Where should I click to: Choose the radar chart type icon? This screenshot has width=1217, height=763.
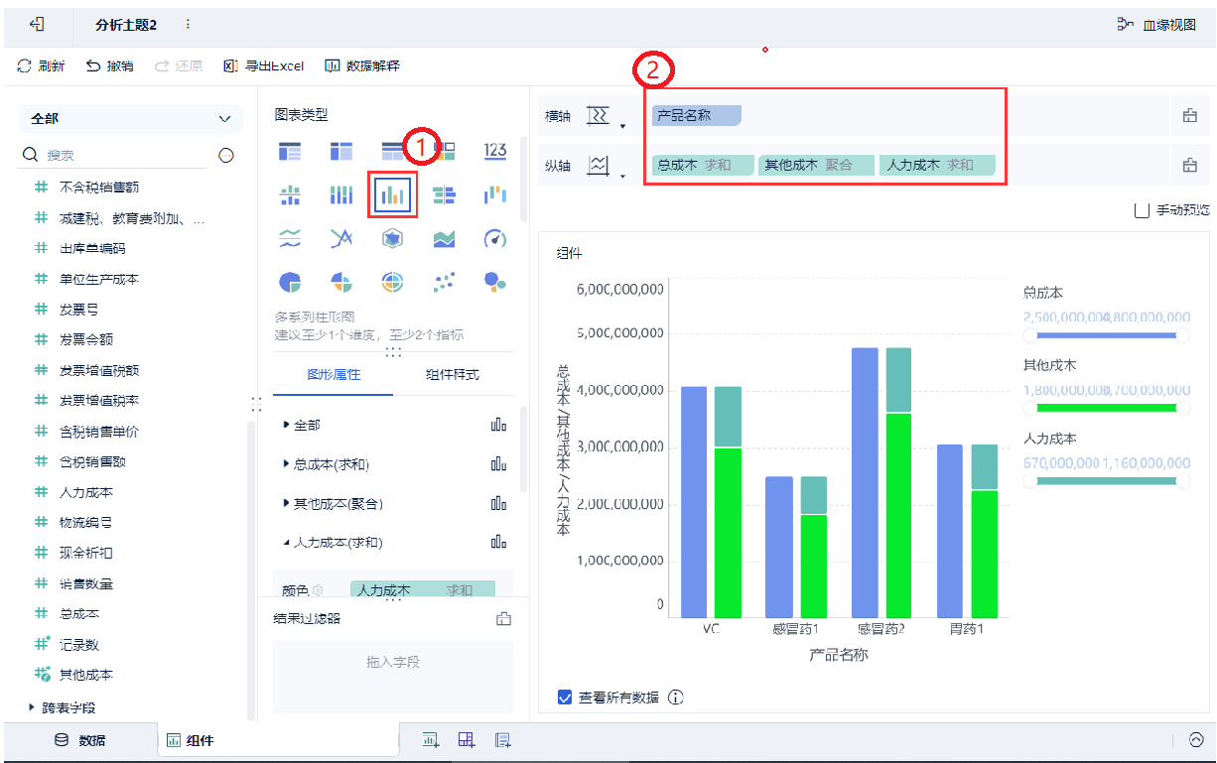pyautogui.click(x=392, y=238)
